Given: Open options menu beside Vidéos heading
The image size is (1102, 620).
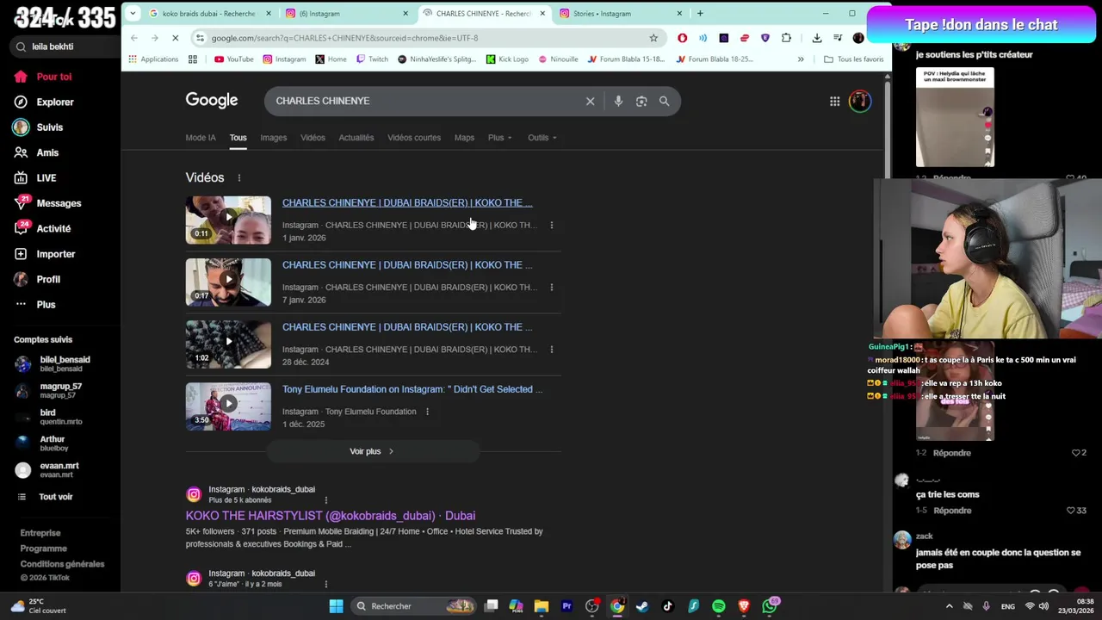Looking at the screenshot, I should (x=239, y=178).
